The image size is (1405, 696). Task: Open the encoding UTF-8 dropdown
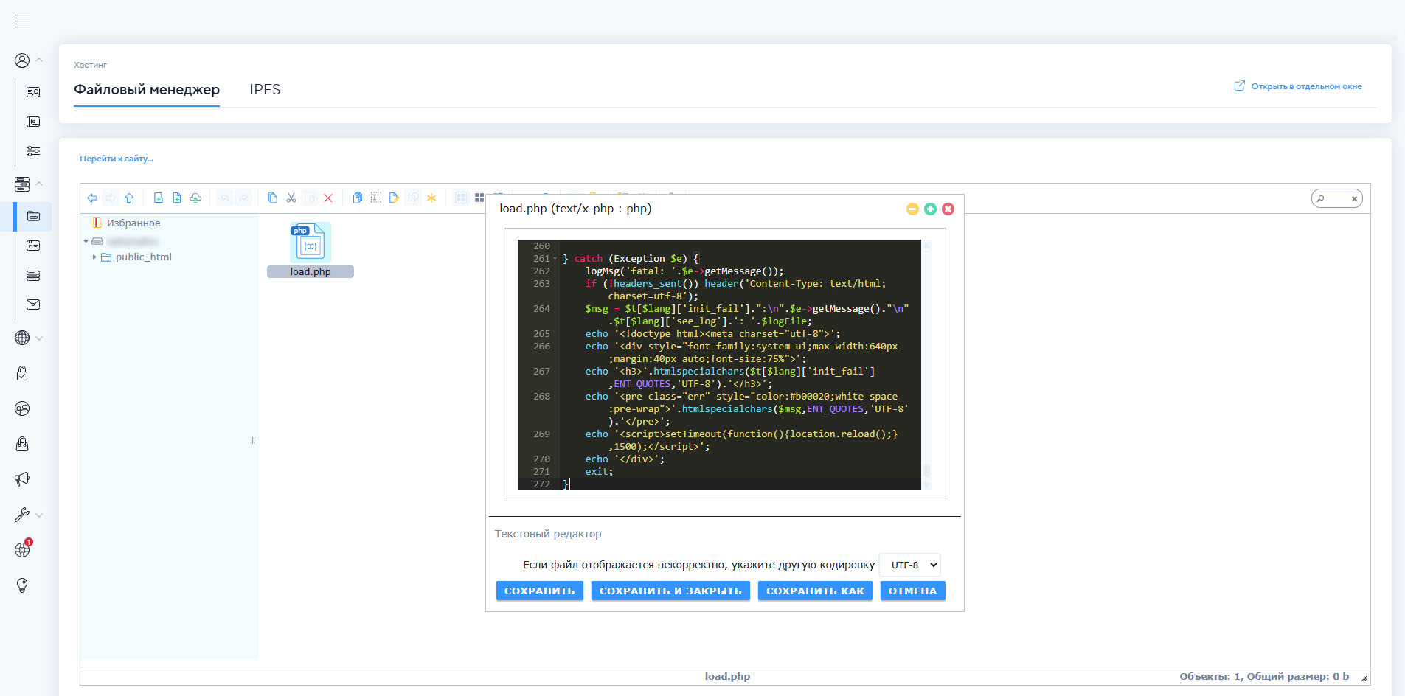911,565
